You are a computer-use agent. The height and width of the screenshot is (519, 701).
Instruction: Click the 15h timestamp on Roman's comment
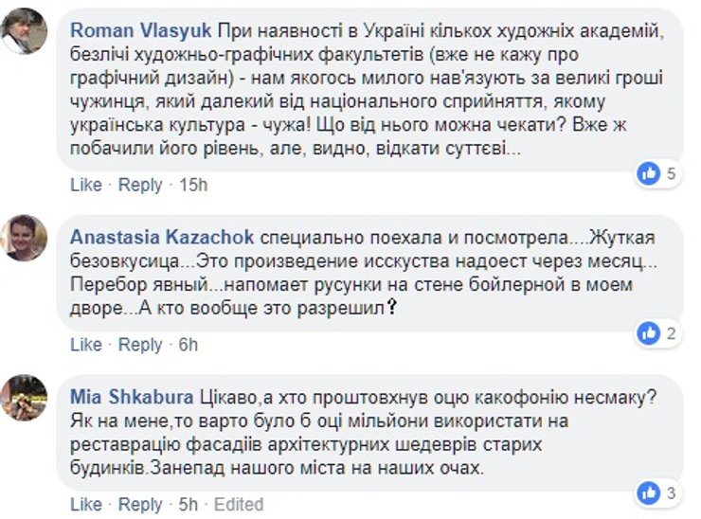point(192,185)
